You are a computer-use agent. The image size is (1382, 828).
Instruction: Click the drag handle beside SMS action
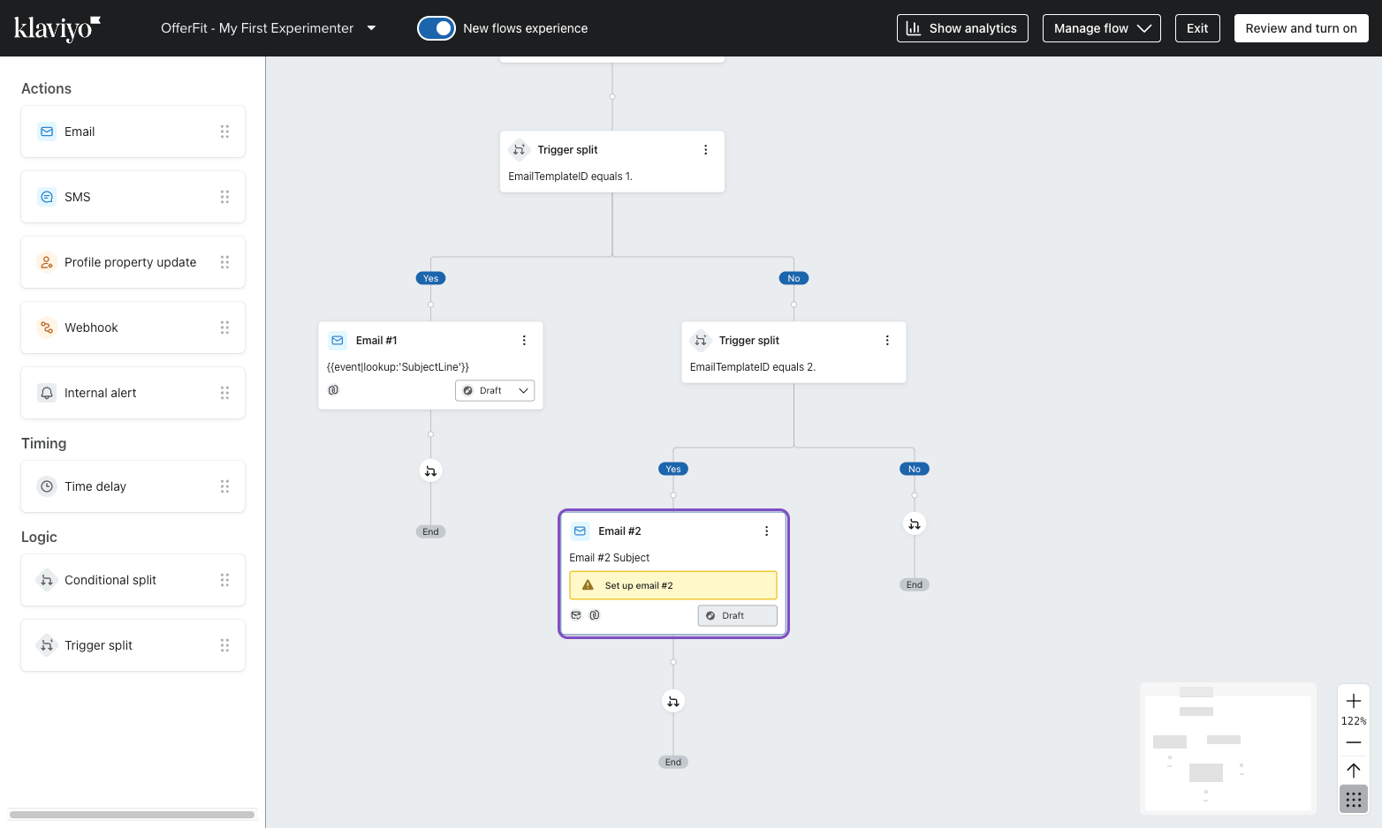[224, 196]
